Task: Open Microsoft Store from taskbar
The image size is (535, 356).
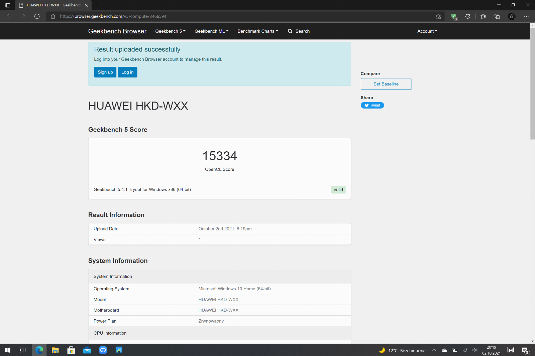Action: (71, 350)
